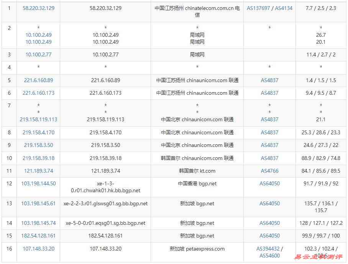Open AS4837 link in the 221.6.160.89 row
This screenshot has height=264, width=348.
point(269,81)
